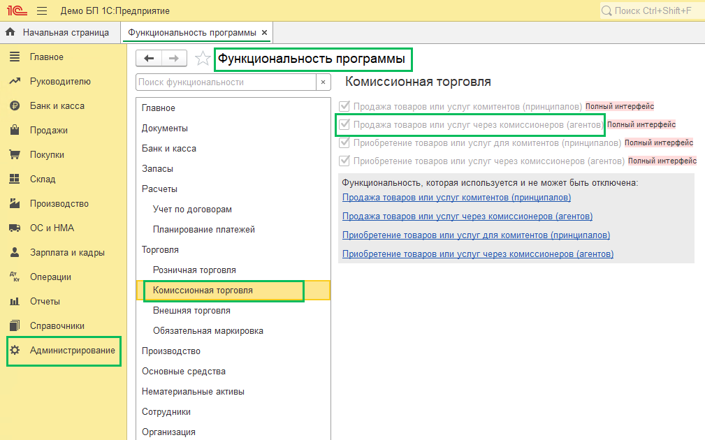Click the global Поиск Ctrl+Shift+F field
Image resolution: width=705 pixels, height=440 pixels.
tap(653, 10)
